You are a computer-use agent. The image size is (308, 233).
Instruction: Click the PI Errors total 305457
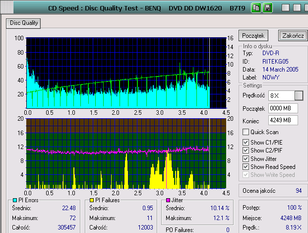tap(66, 228)
